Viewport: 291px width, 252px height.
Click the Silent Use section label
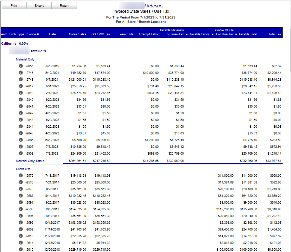pyautogui.click(x=24, y=169)
